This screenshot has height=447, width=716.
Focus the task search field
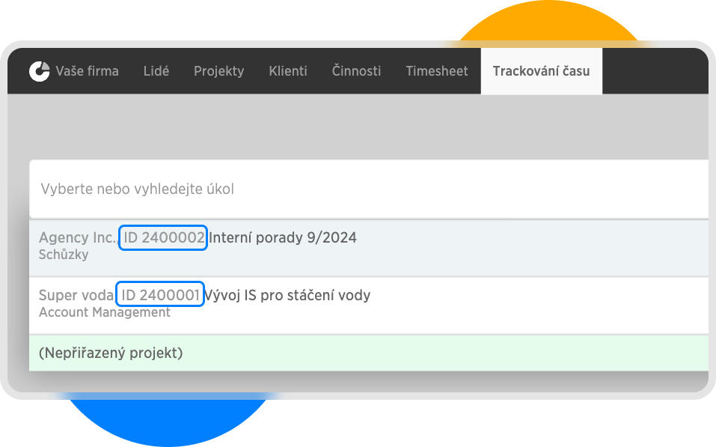[x=367, y=189]
